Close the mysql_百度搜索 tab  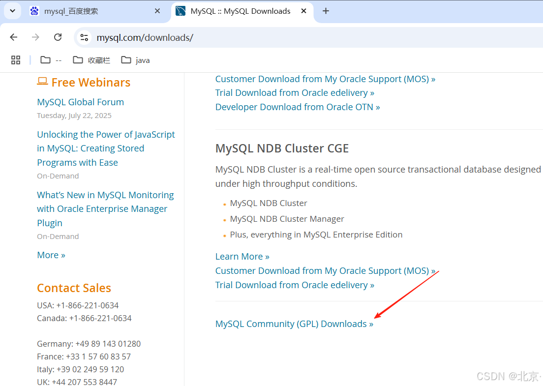tap(157, 11)
